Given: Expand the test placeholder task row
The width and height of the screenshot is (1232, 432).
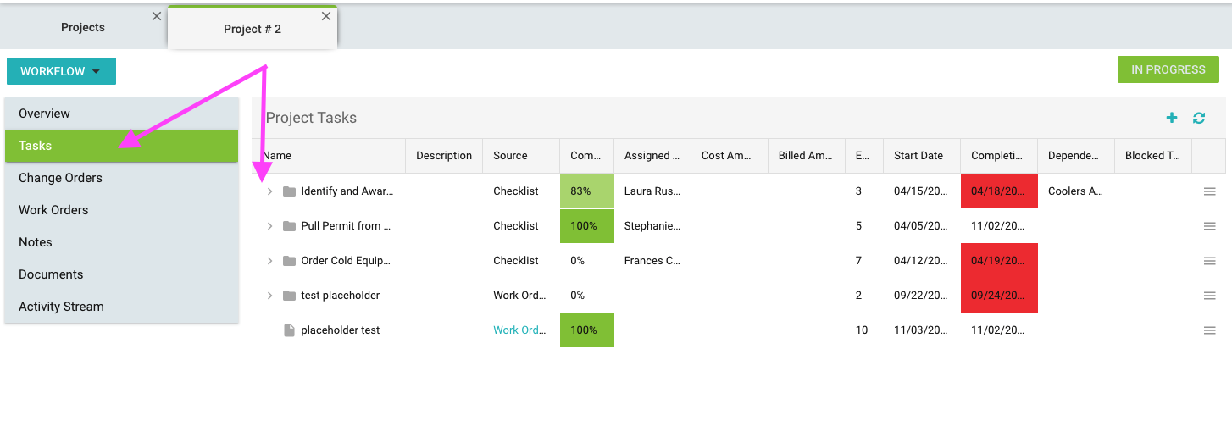Looking at the screenshot, I should click(x=269, y=296).
